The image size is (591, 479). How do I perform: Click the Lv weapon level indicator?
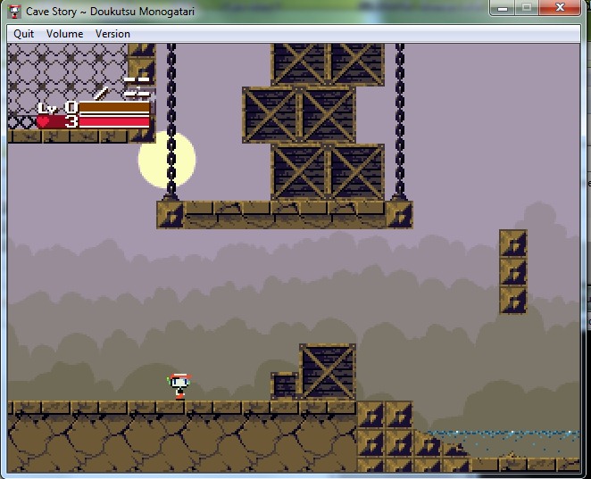(x=57, y=108)
